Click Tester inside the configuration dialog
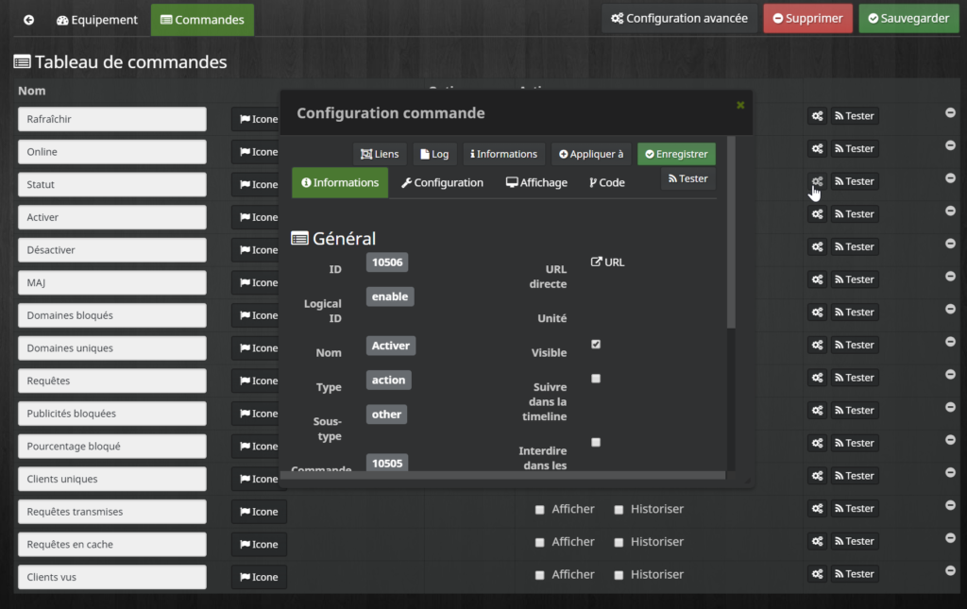967x609 pixels. [x=687, y=178]
